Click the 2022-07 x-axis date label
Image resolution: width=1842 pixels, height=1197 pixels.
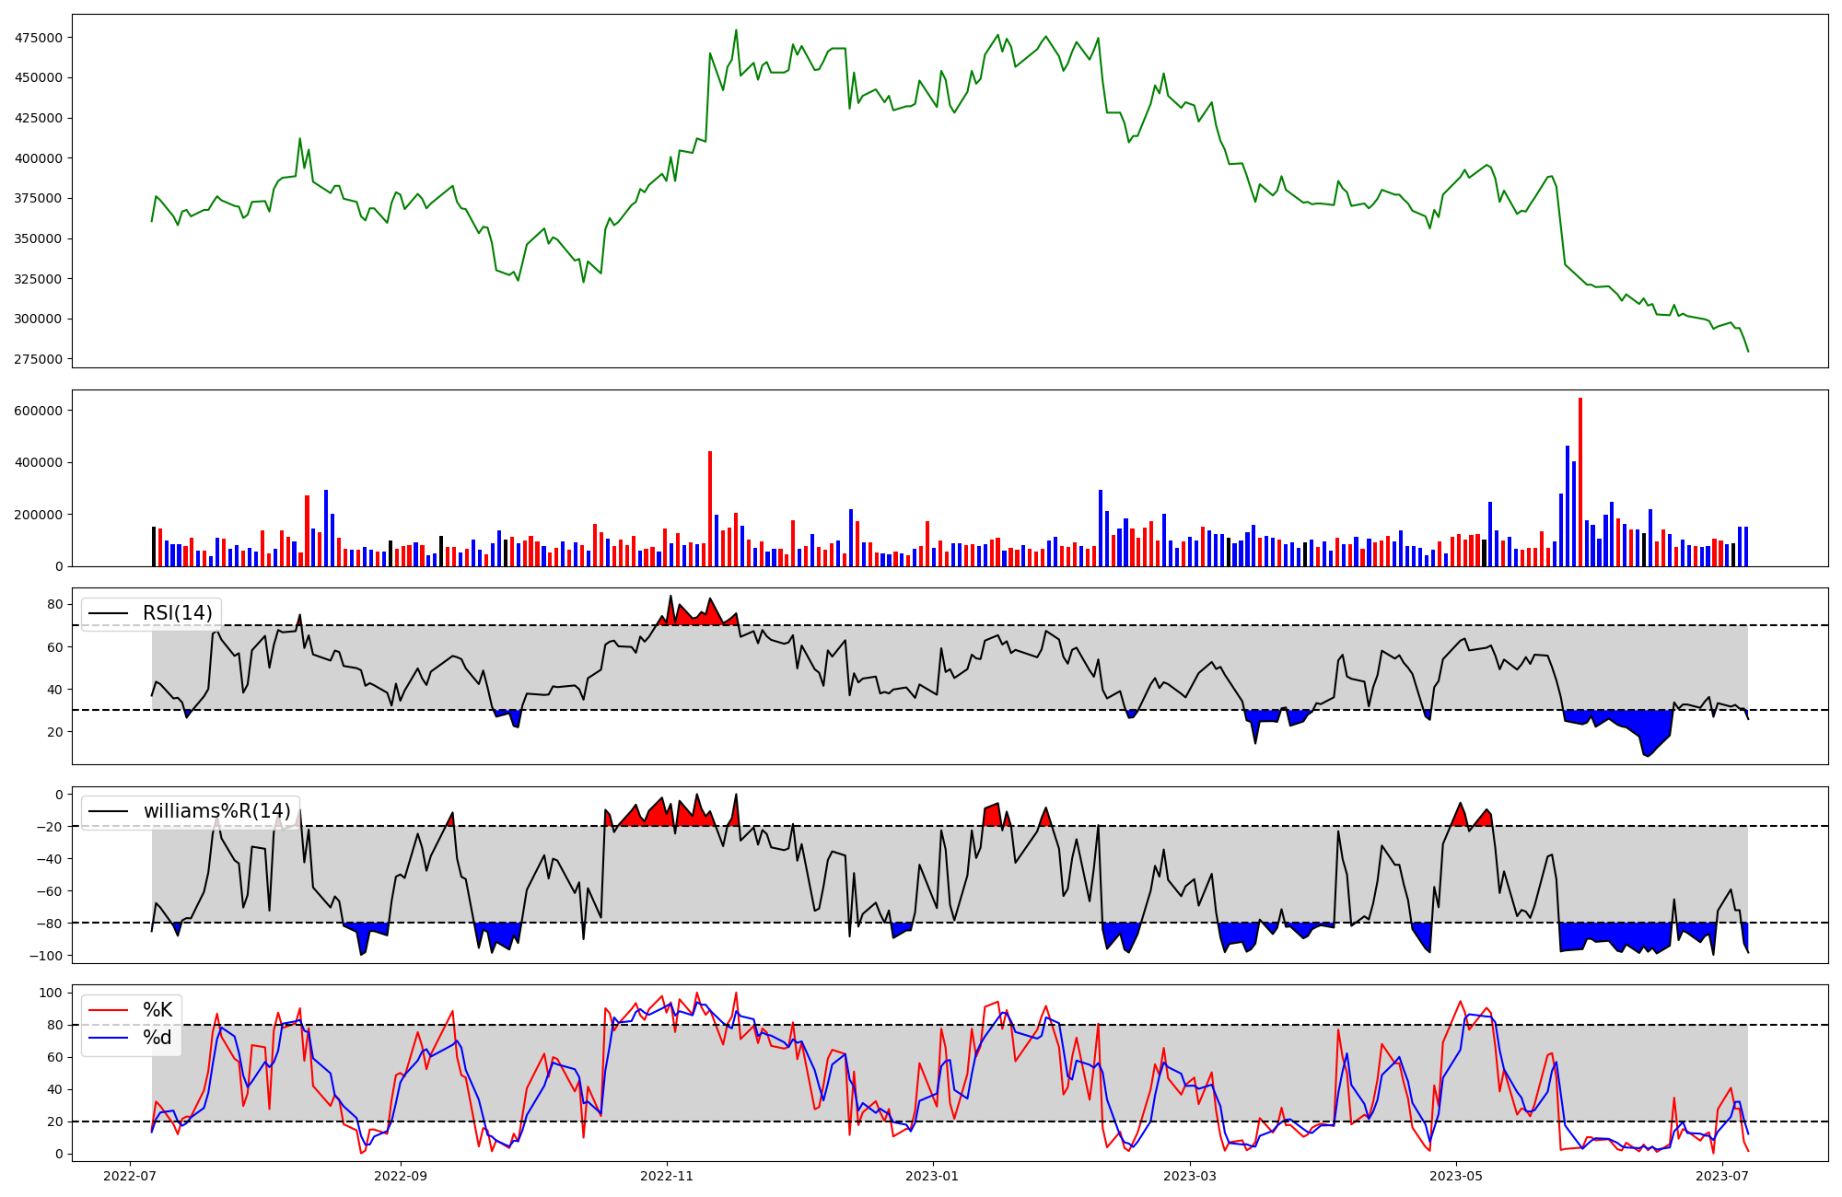[x=131, y=1176]
